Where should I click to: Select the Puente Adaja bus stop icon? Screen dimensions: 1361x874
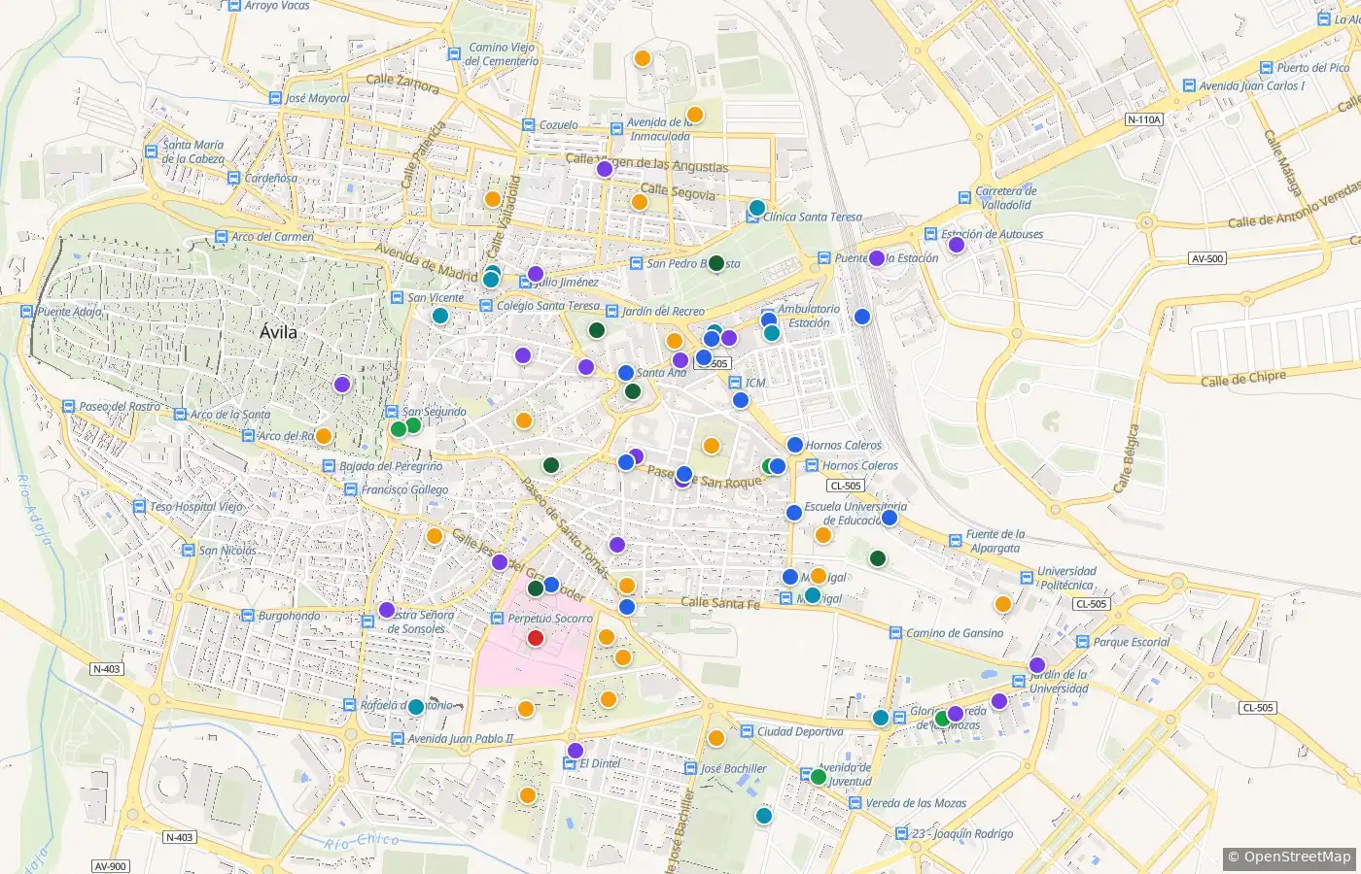click(x=26, y=312)
